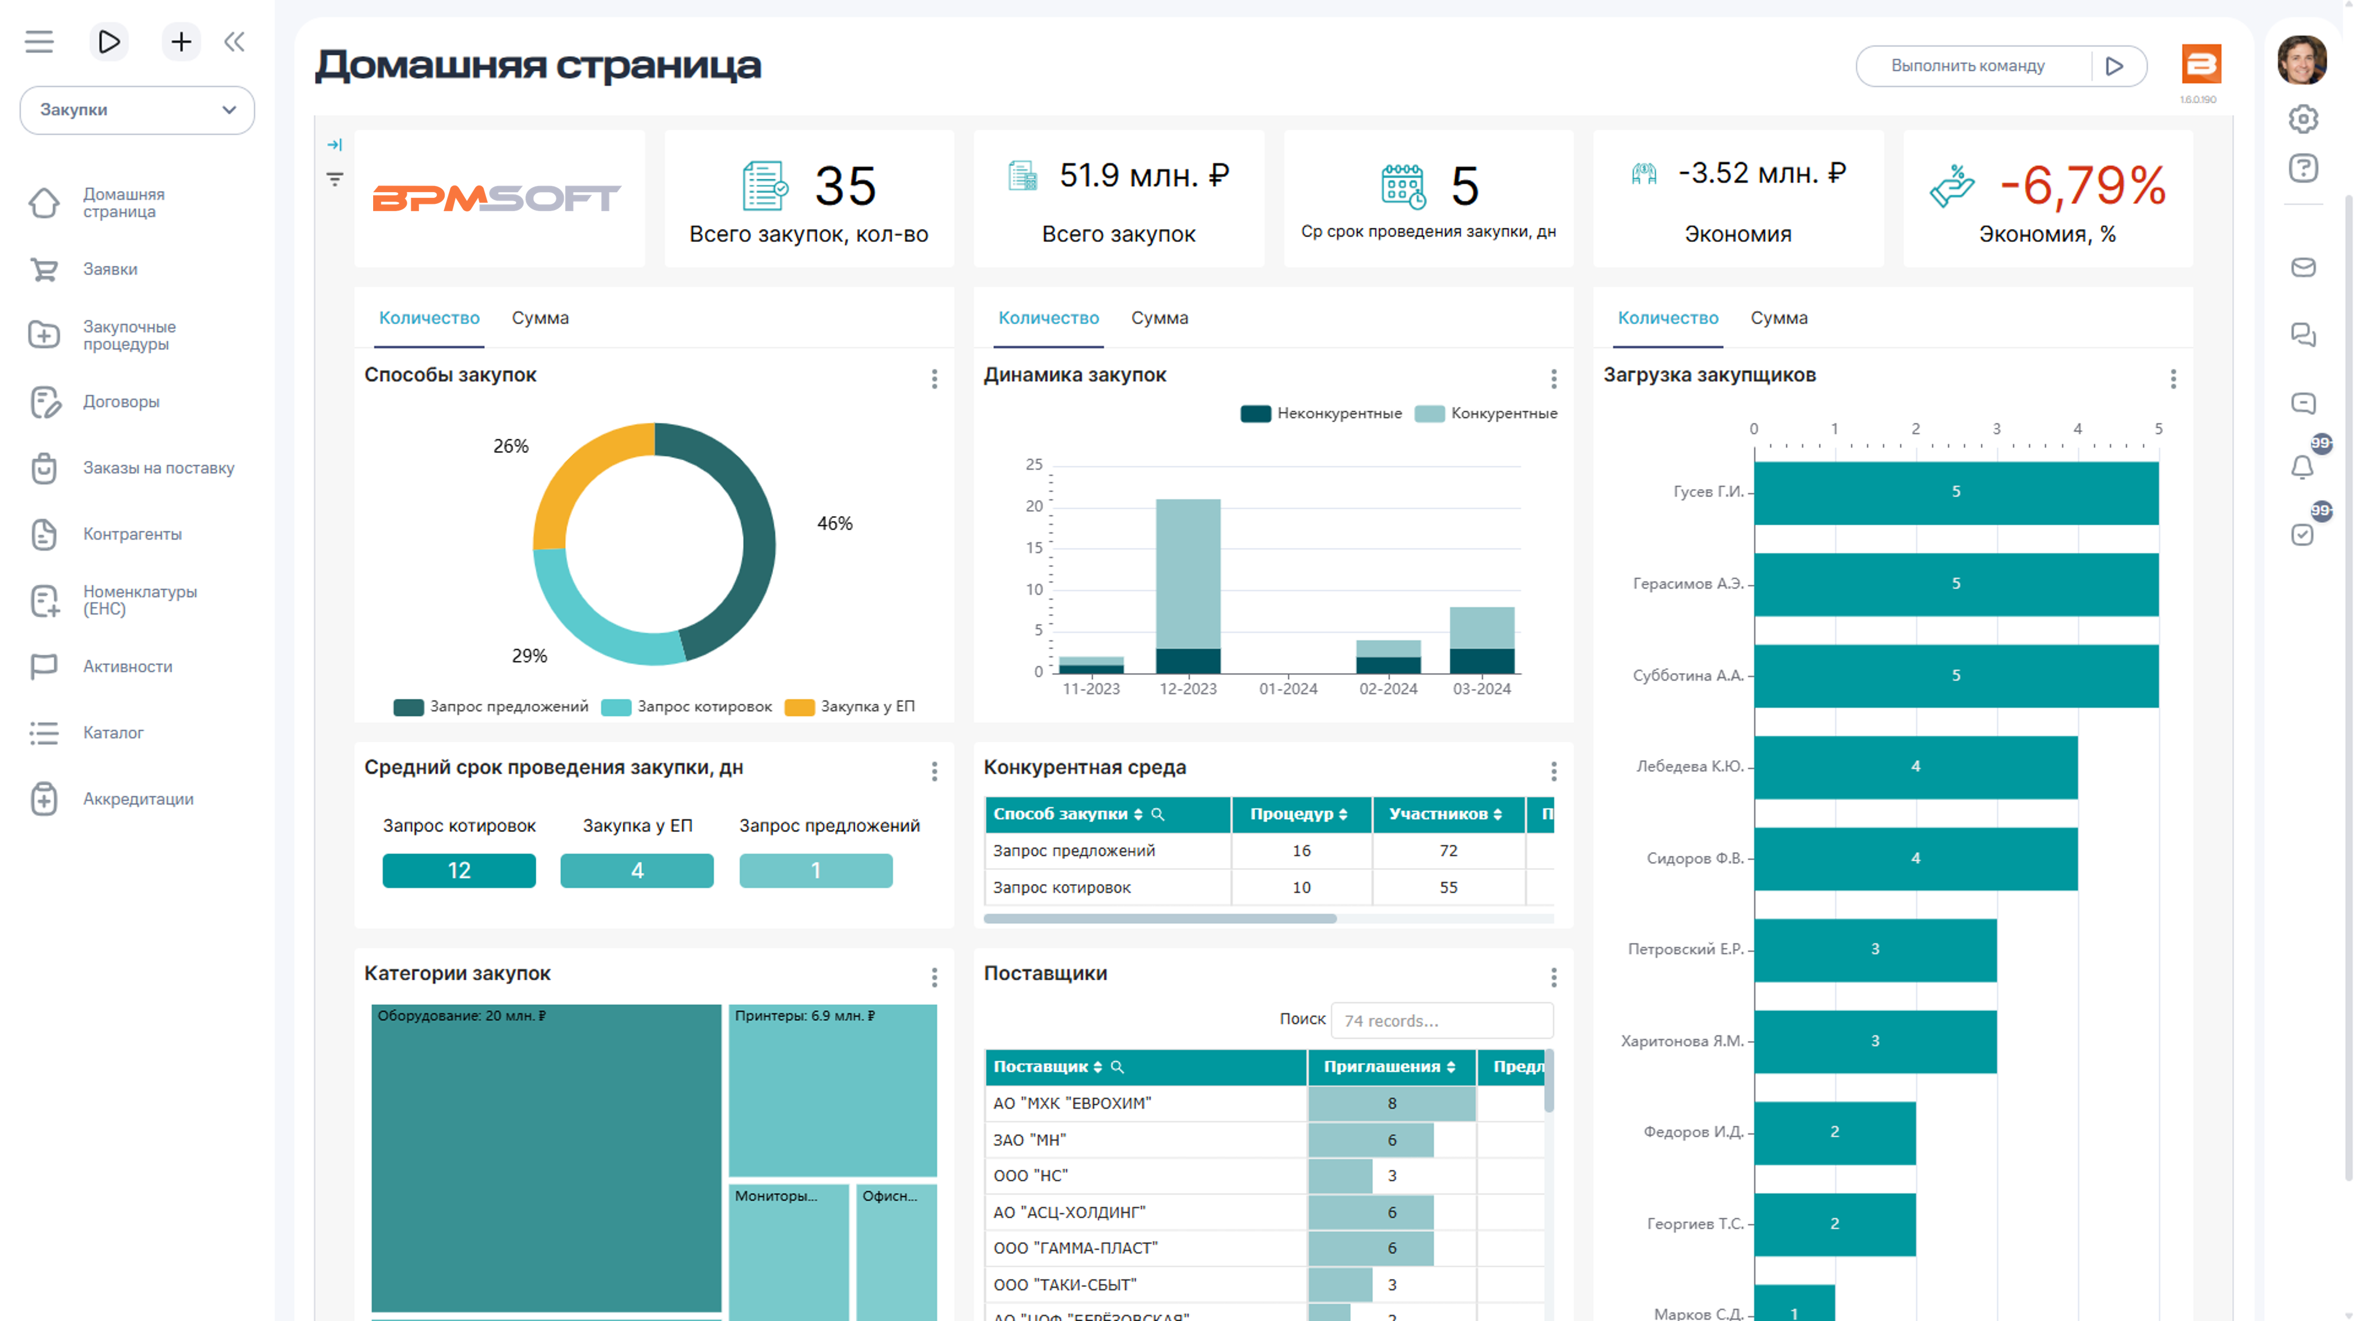Image resolution: width=2354 pixels, height=1321 pixels.
Task: Switch to Сумма tab in Способы закупок
Action: pos(540,318)
